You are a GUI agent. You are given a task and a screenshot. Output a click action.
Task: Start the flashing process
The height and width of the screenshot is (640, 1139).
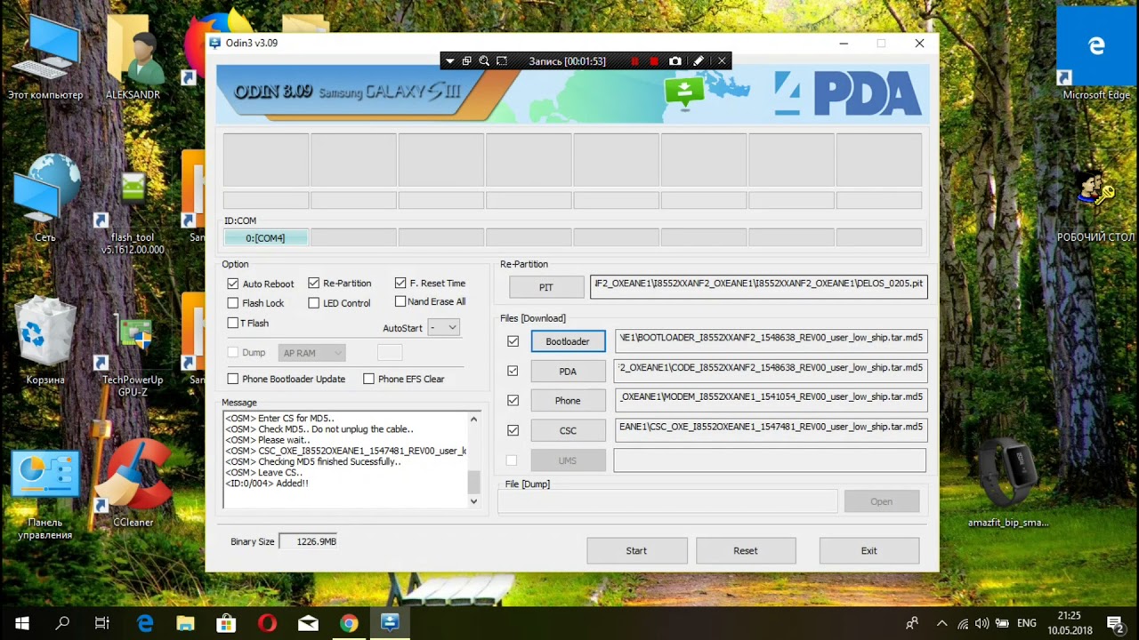click(636, 550)
